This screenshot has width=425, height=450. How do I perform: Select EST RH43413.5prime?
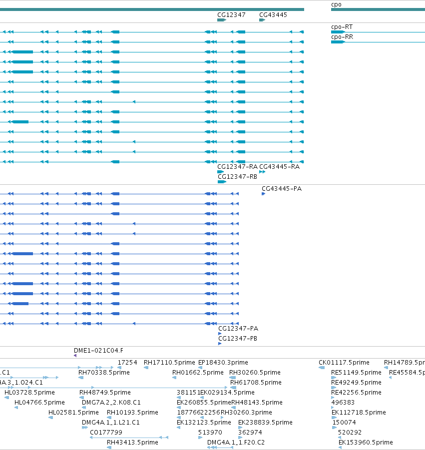[132, 443]
